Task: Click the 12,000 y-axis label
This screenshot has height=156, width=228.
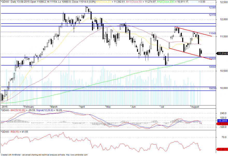Action: pyautogui.click(x=224, y=19)
